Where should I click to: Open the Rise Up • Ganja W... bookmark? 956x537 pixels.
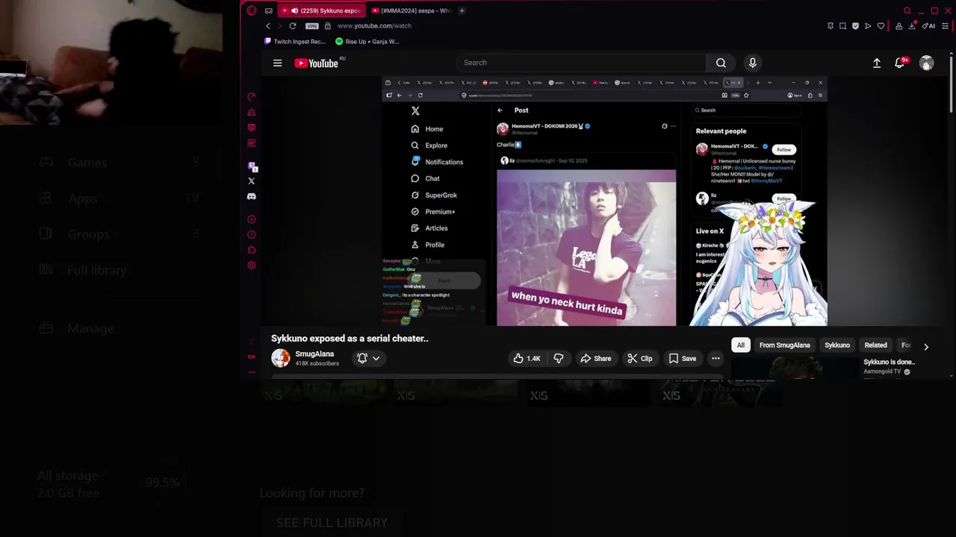pos(367,42)
